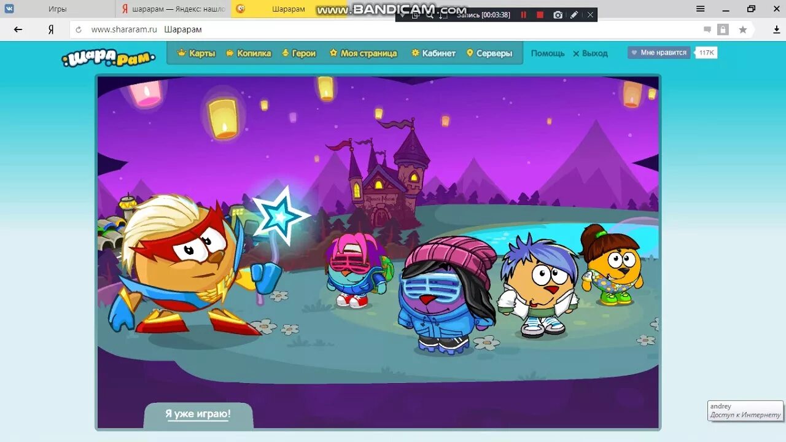Take a screenshot with Bandicam camera icon
The image size is (786, 442).
coord(558,15)
